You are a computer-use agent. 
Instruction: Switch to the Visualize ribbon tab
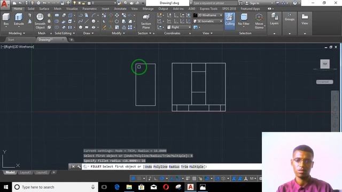coord(72,9)
